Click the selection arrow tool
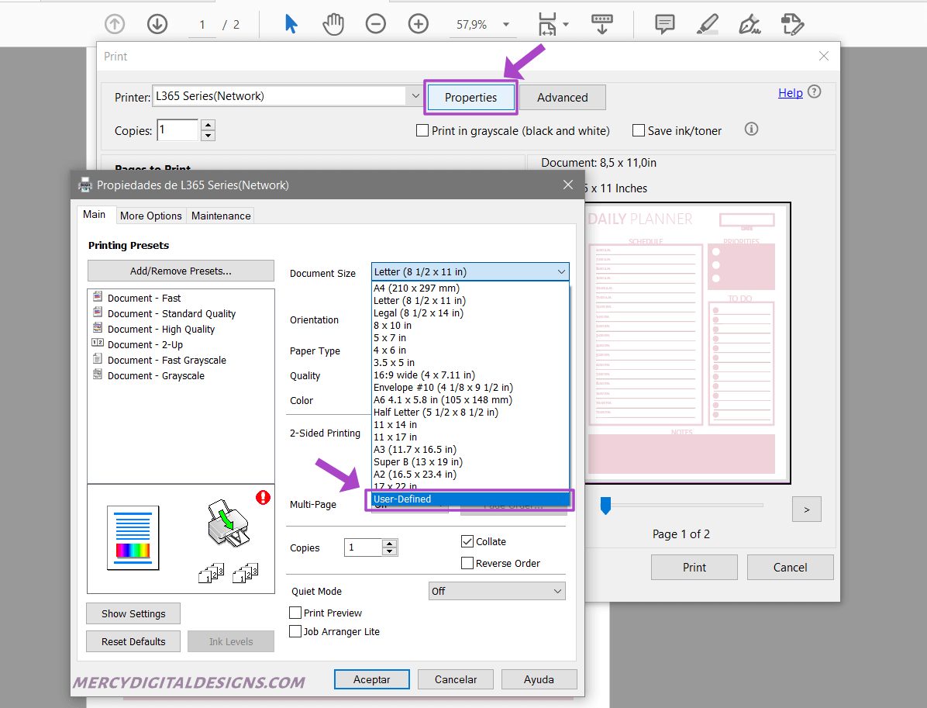Image resolution: width=927 pixels, height=708 pixels. (x=291, y=23)
